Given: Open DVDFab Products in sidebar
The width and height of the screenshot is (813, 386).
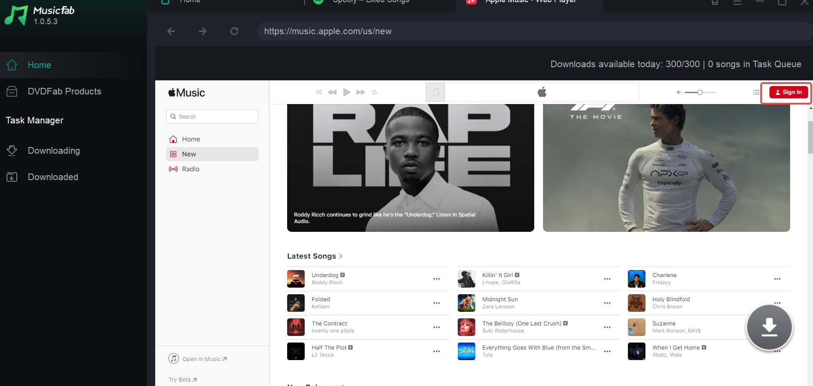Looking at the screenshot, I should coord(64,91).
